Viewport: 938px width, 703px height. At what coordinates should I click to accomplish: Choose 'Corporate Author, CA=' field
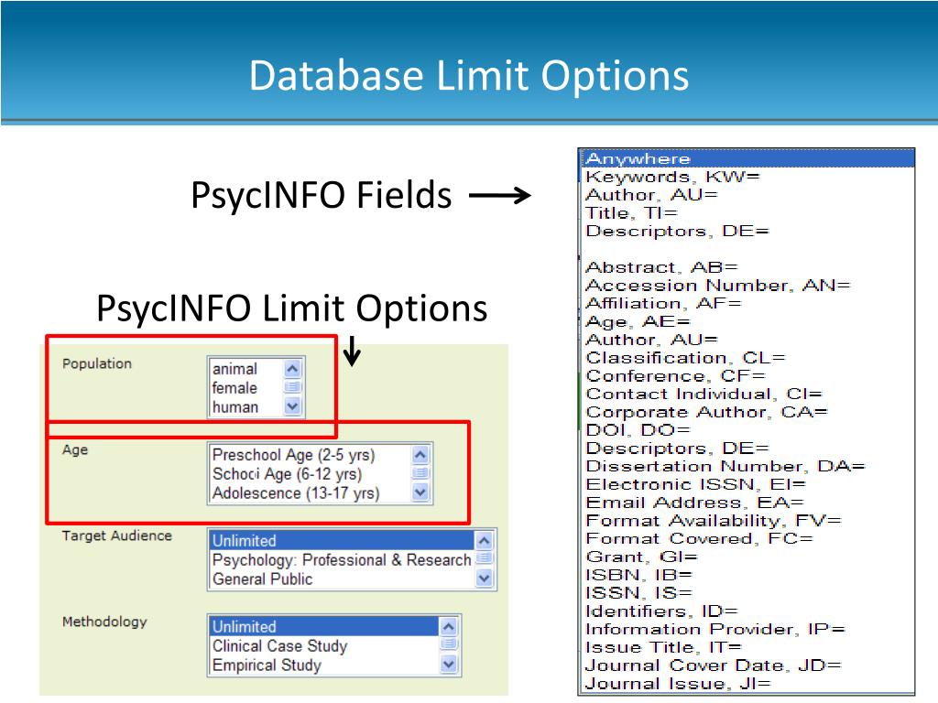tap(706, 412)
